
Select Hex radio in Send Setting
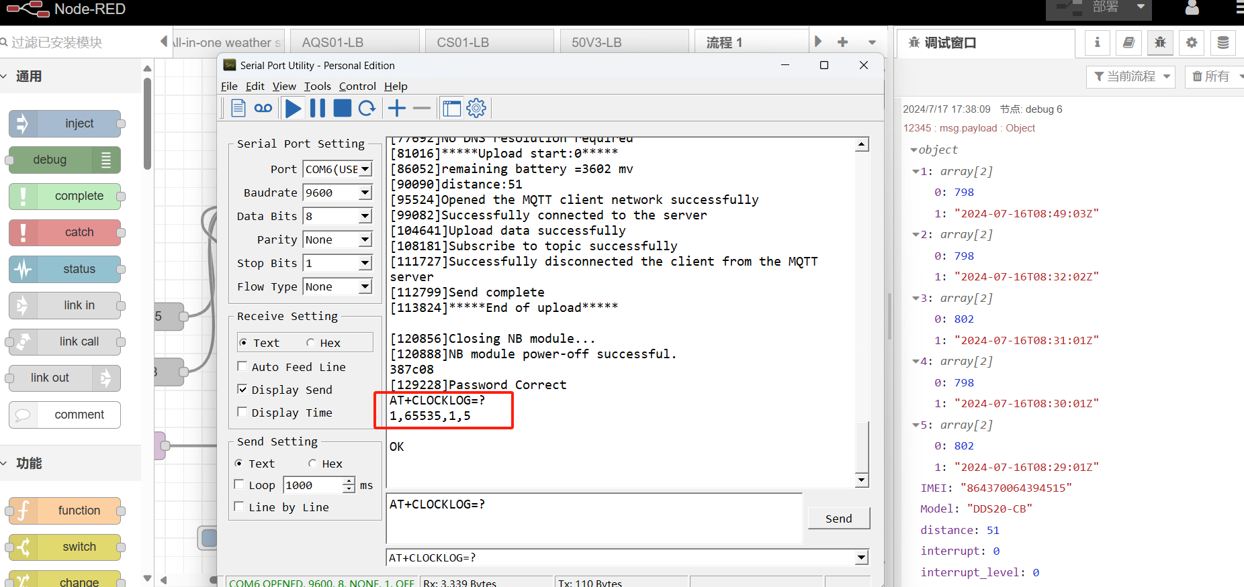point(312,464)
